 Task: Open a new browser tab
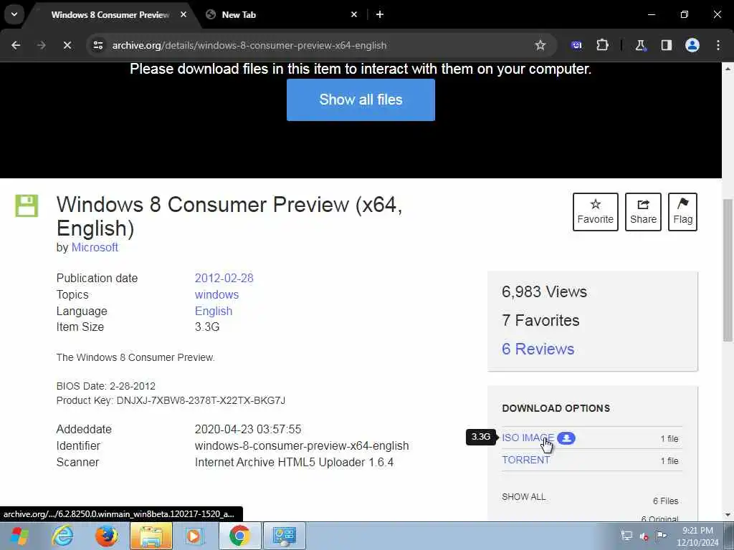(x=380, y=14)
